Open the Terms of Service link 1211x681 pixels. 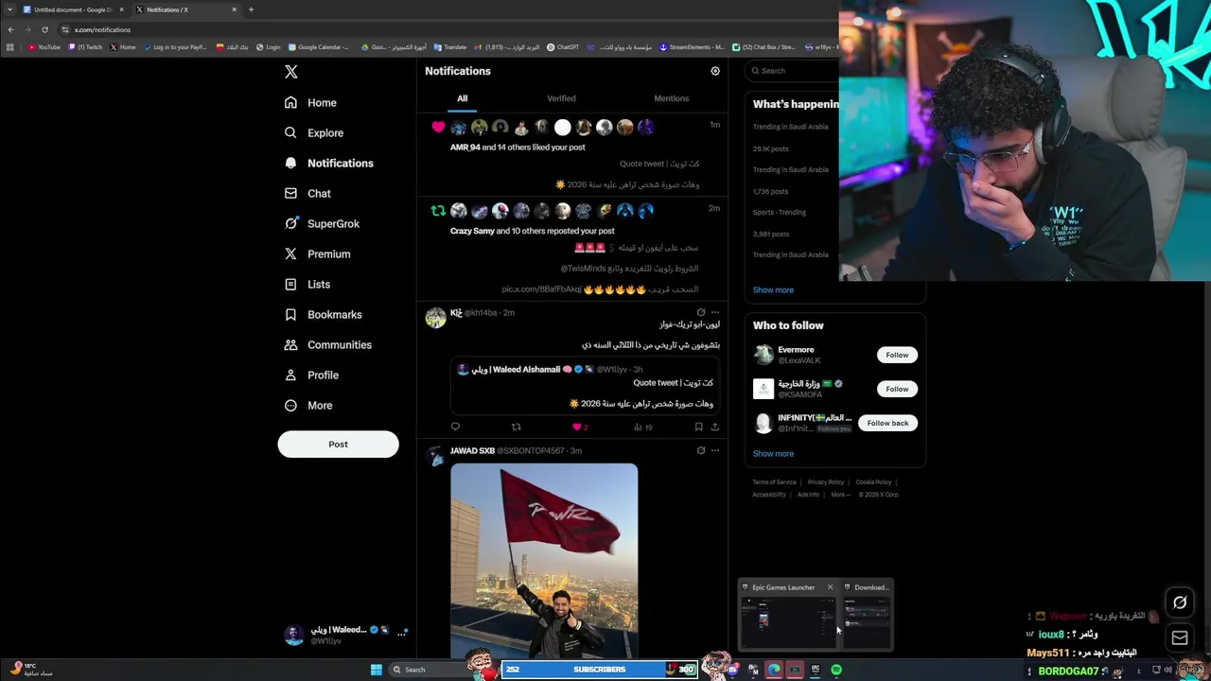774,482
